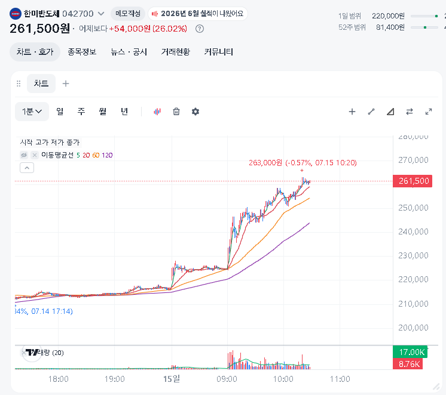Collapse the indicator legend chevron
Viewport: 446px width, 395px height.
tap(27, 168)
